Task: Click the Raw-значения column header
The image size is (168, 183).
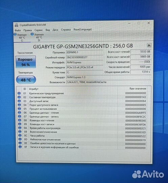Action: (x=138, y=89)
